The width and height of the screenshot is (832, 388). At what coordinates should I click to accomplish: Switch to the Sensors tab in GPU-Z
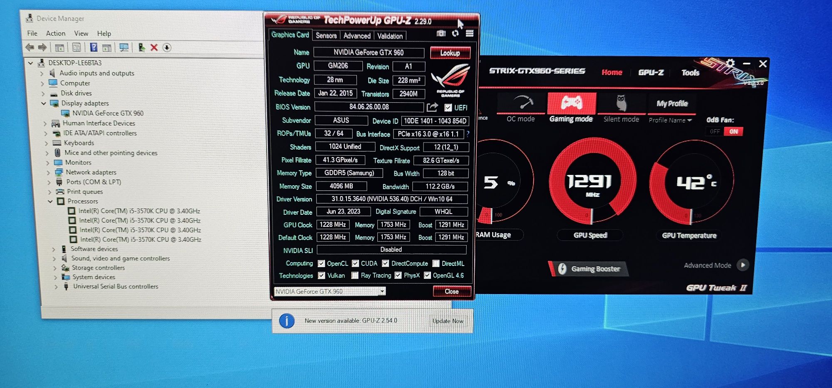coord(326,36)
